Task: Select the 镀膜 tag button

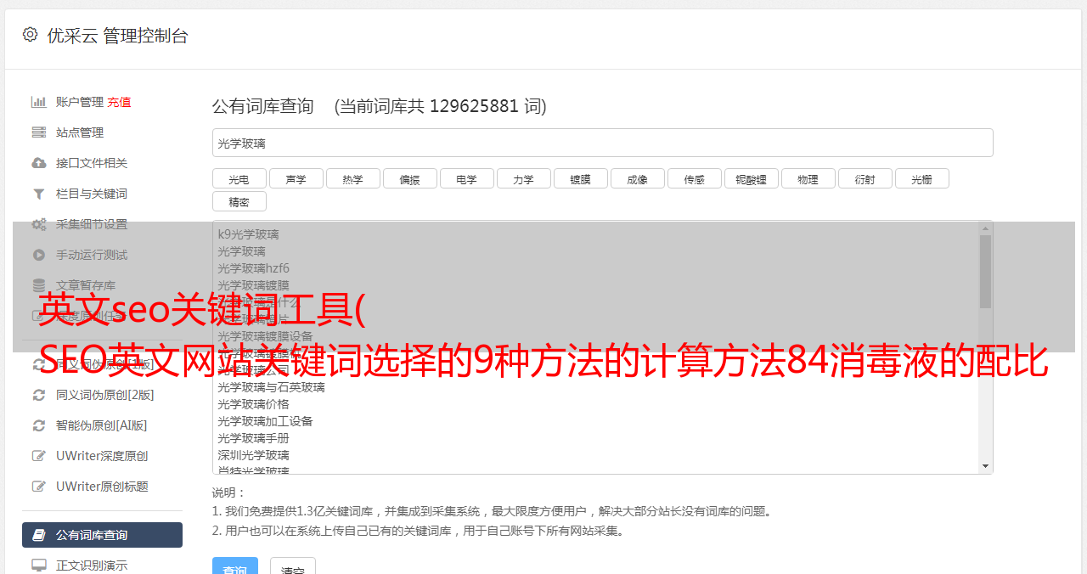Action: coord(580,179)
